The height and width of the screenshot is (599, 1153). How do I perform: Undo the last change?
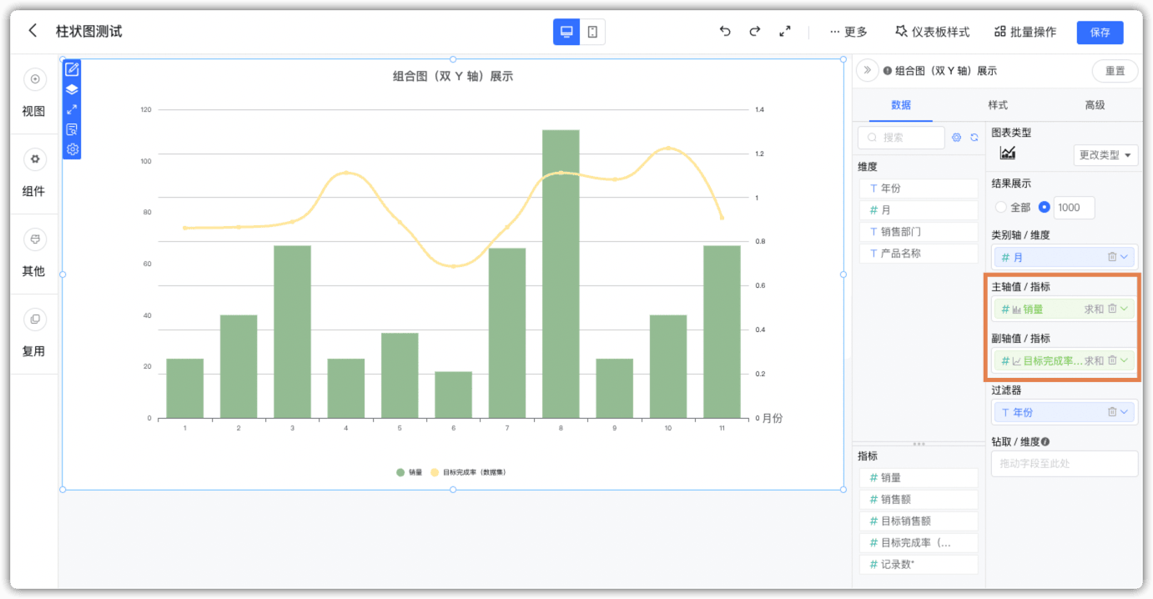click(x=725, y=32)
